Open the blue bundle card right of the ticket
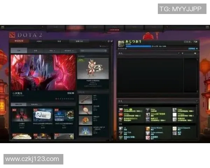Viewport: 210px width, 168px height. [x=64, y=115]
